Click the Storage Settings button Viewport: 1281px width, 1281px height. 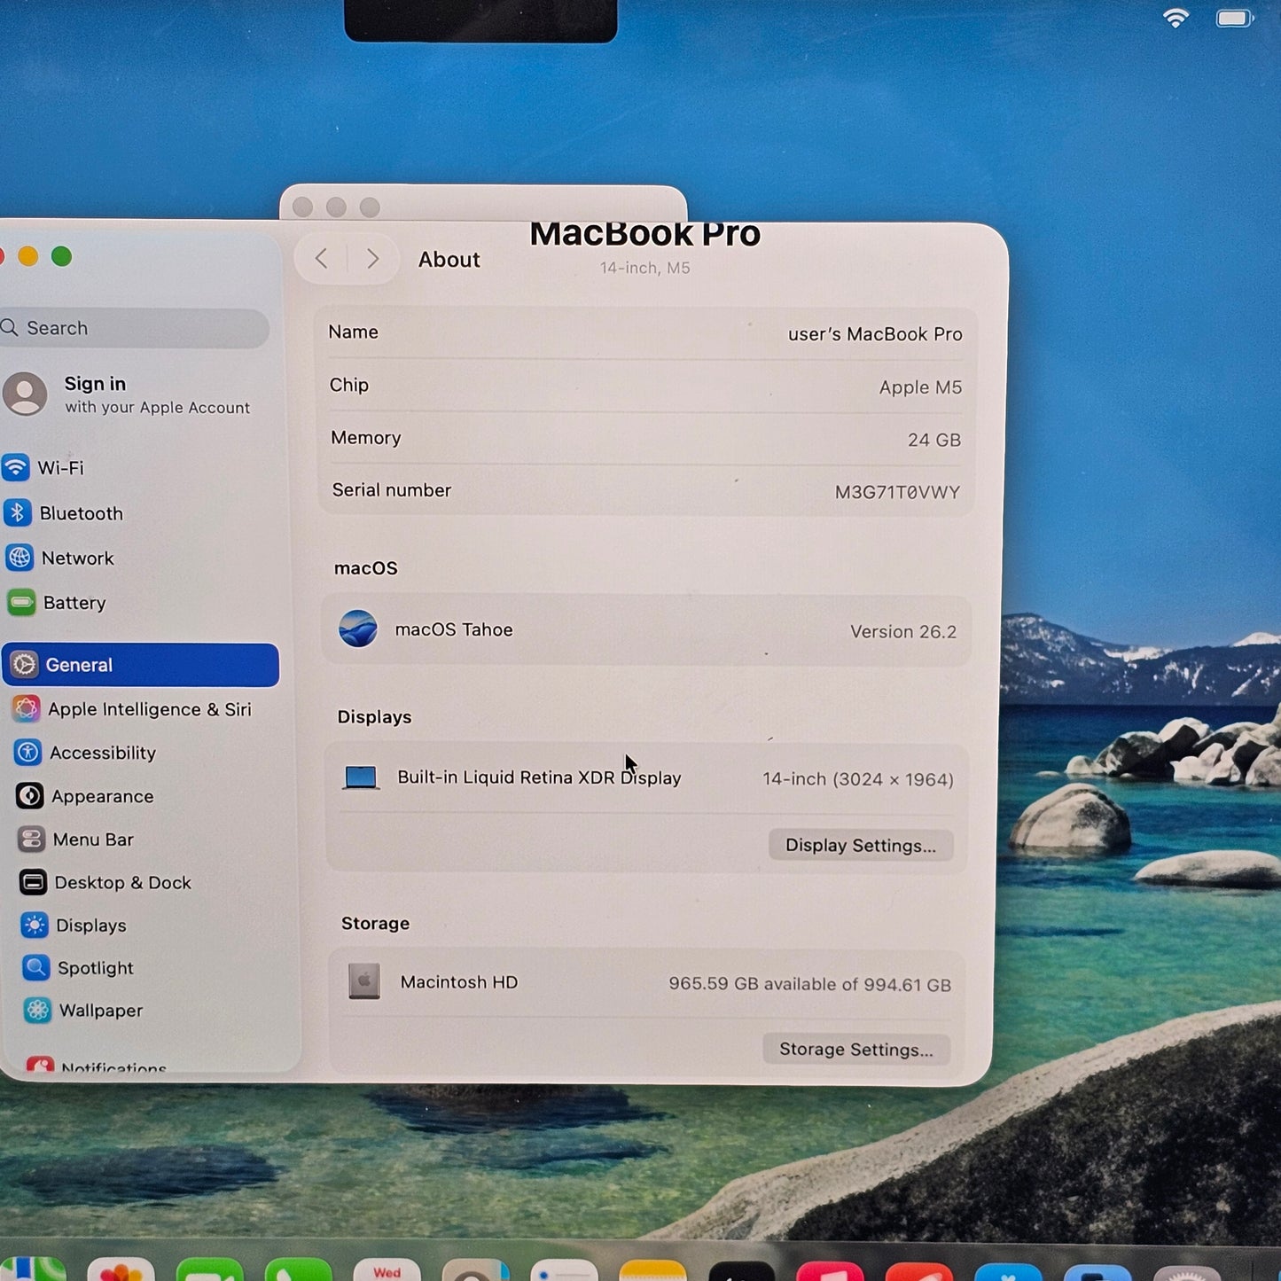coord(855,1050)
